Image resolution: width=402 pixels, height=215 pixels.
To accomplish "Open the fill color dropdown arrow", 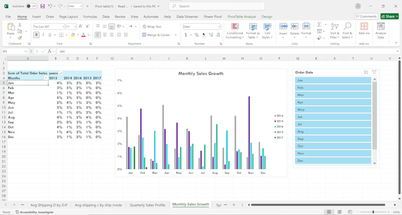I will (77, 35).
